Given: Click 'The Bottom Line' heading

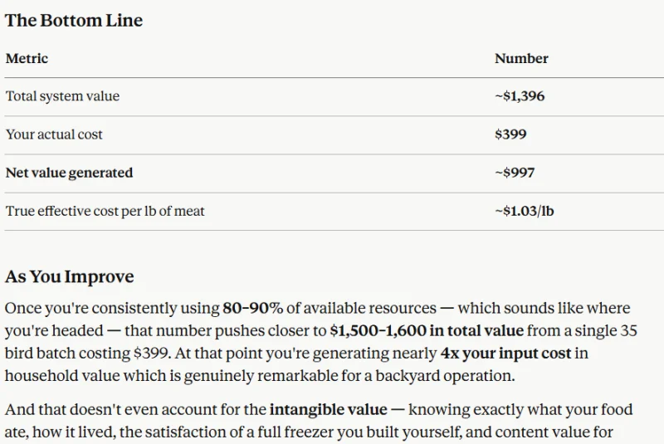Looking at the screenshot, I should point(74,20).
